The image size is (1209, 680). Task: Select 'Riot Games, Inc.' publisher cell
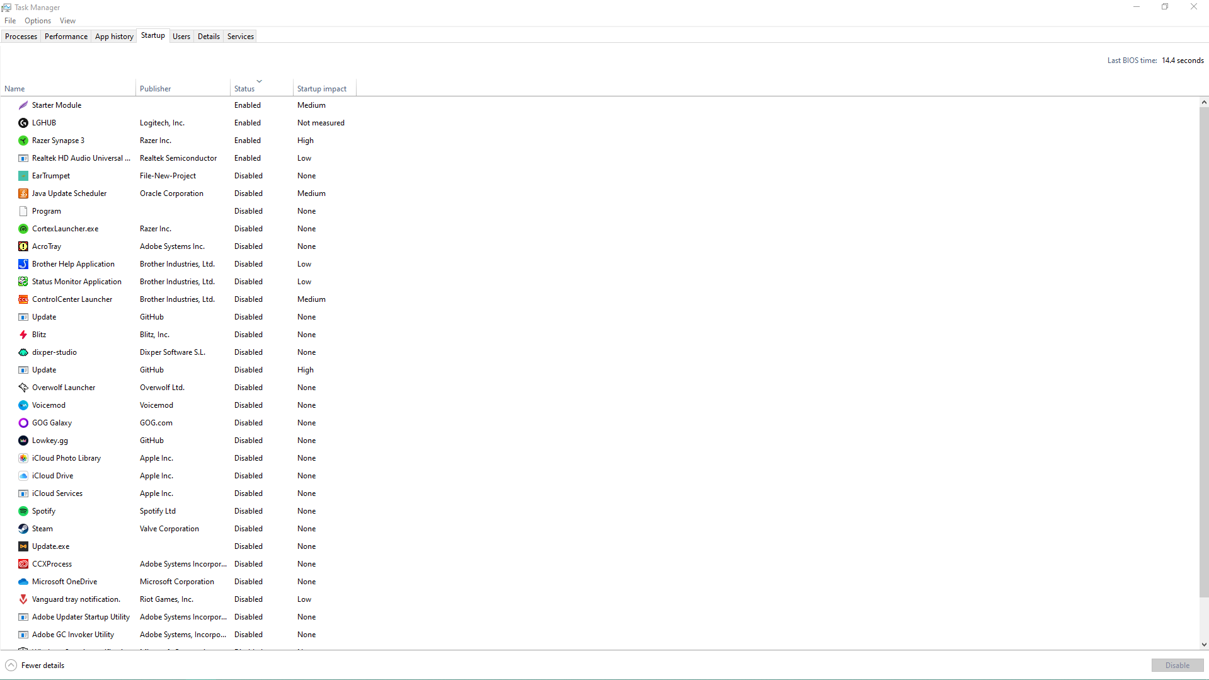[x=166, y=599]
